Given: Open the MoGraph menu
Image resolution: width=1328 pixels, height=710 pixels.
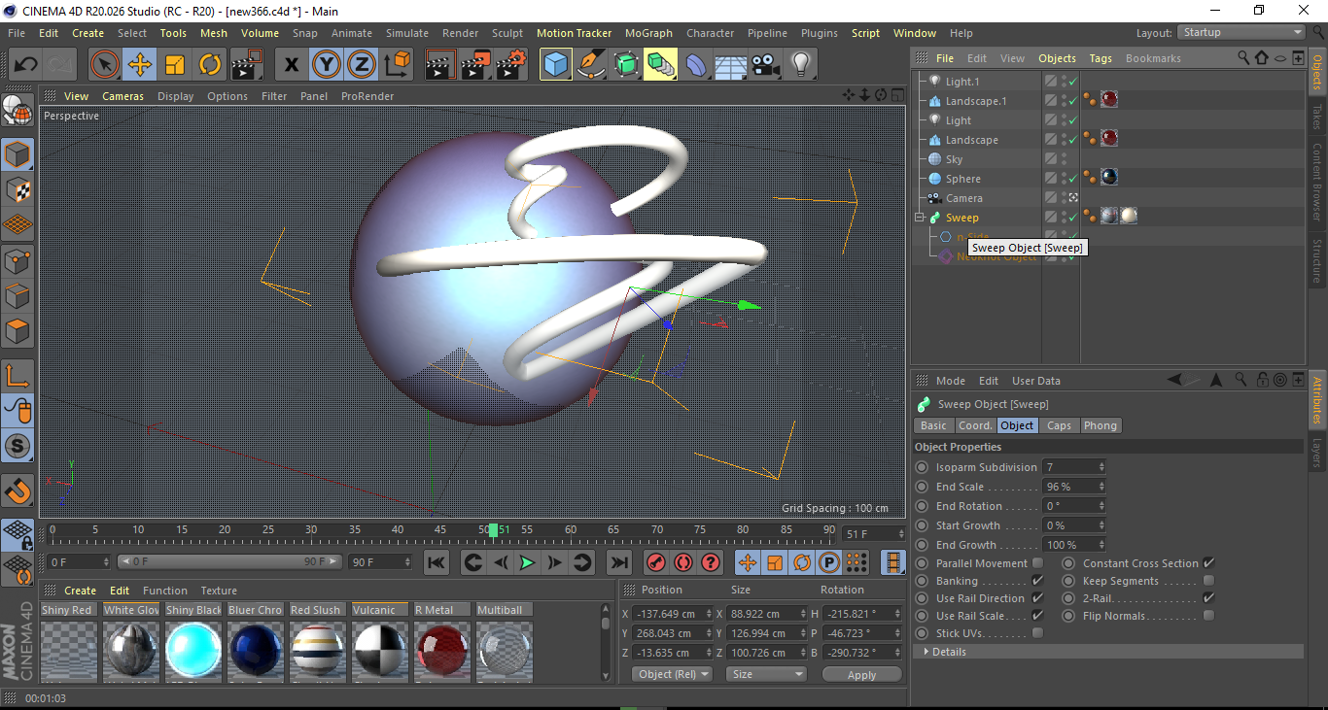Looking at the screenshot, I should (x=648, y=33).
